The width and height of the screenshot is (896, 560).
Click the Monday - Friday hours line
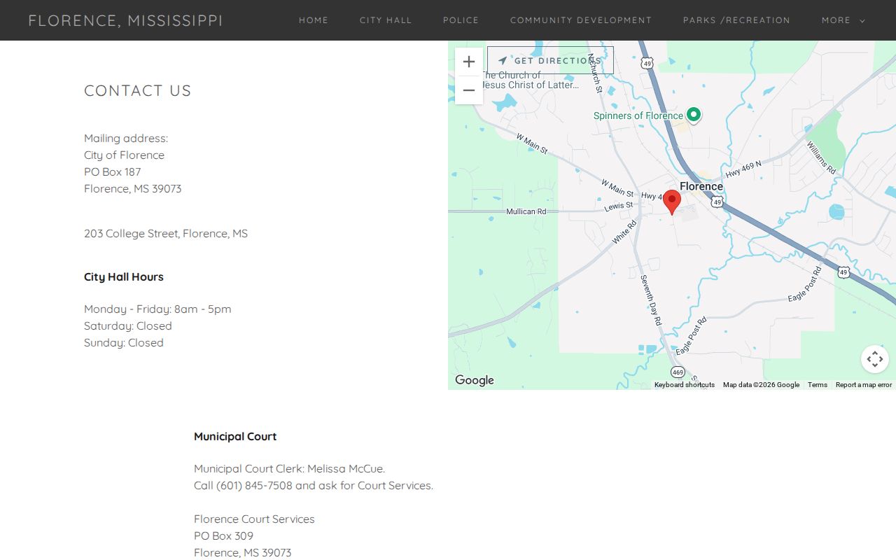pos(157,309)
